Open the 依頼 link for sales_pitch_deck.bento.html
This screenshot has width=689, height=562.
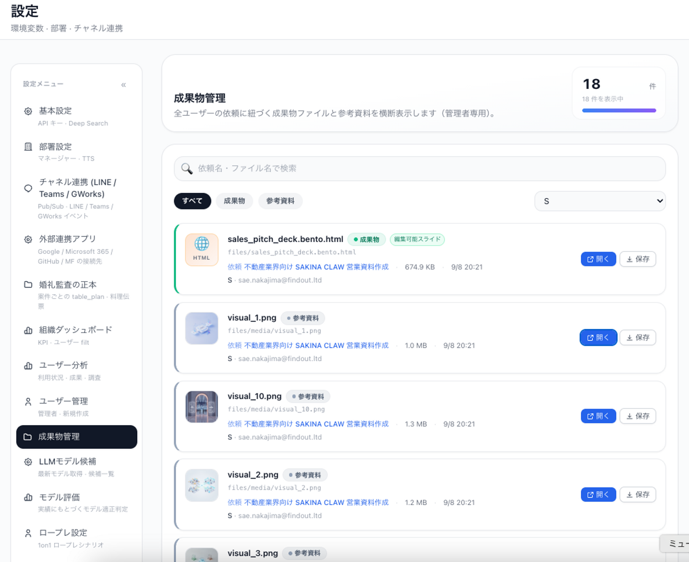click(x=308, y=267)
